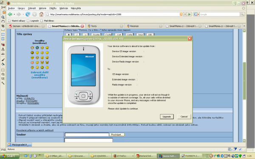The height and width of the screenshot is (159, 255).
Task: Select the Paintbrush tool in left toolbar
Action: 3,60
